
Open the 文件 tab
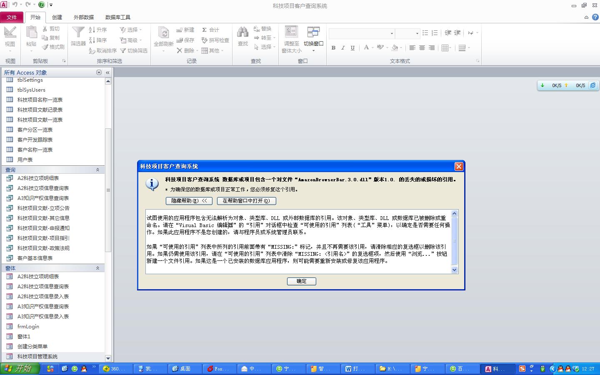click(x=12, y=17)
